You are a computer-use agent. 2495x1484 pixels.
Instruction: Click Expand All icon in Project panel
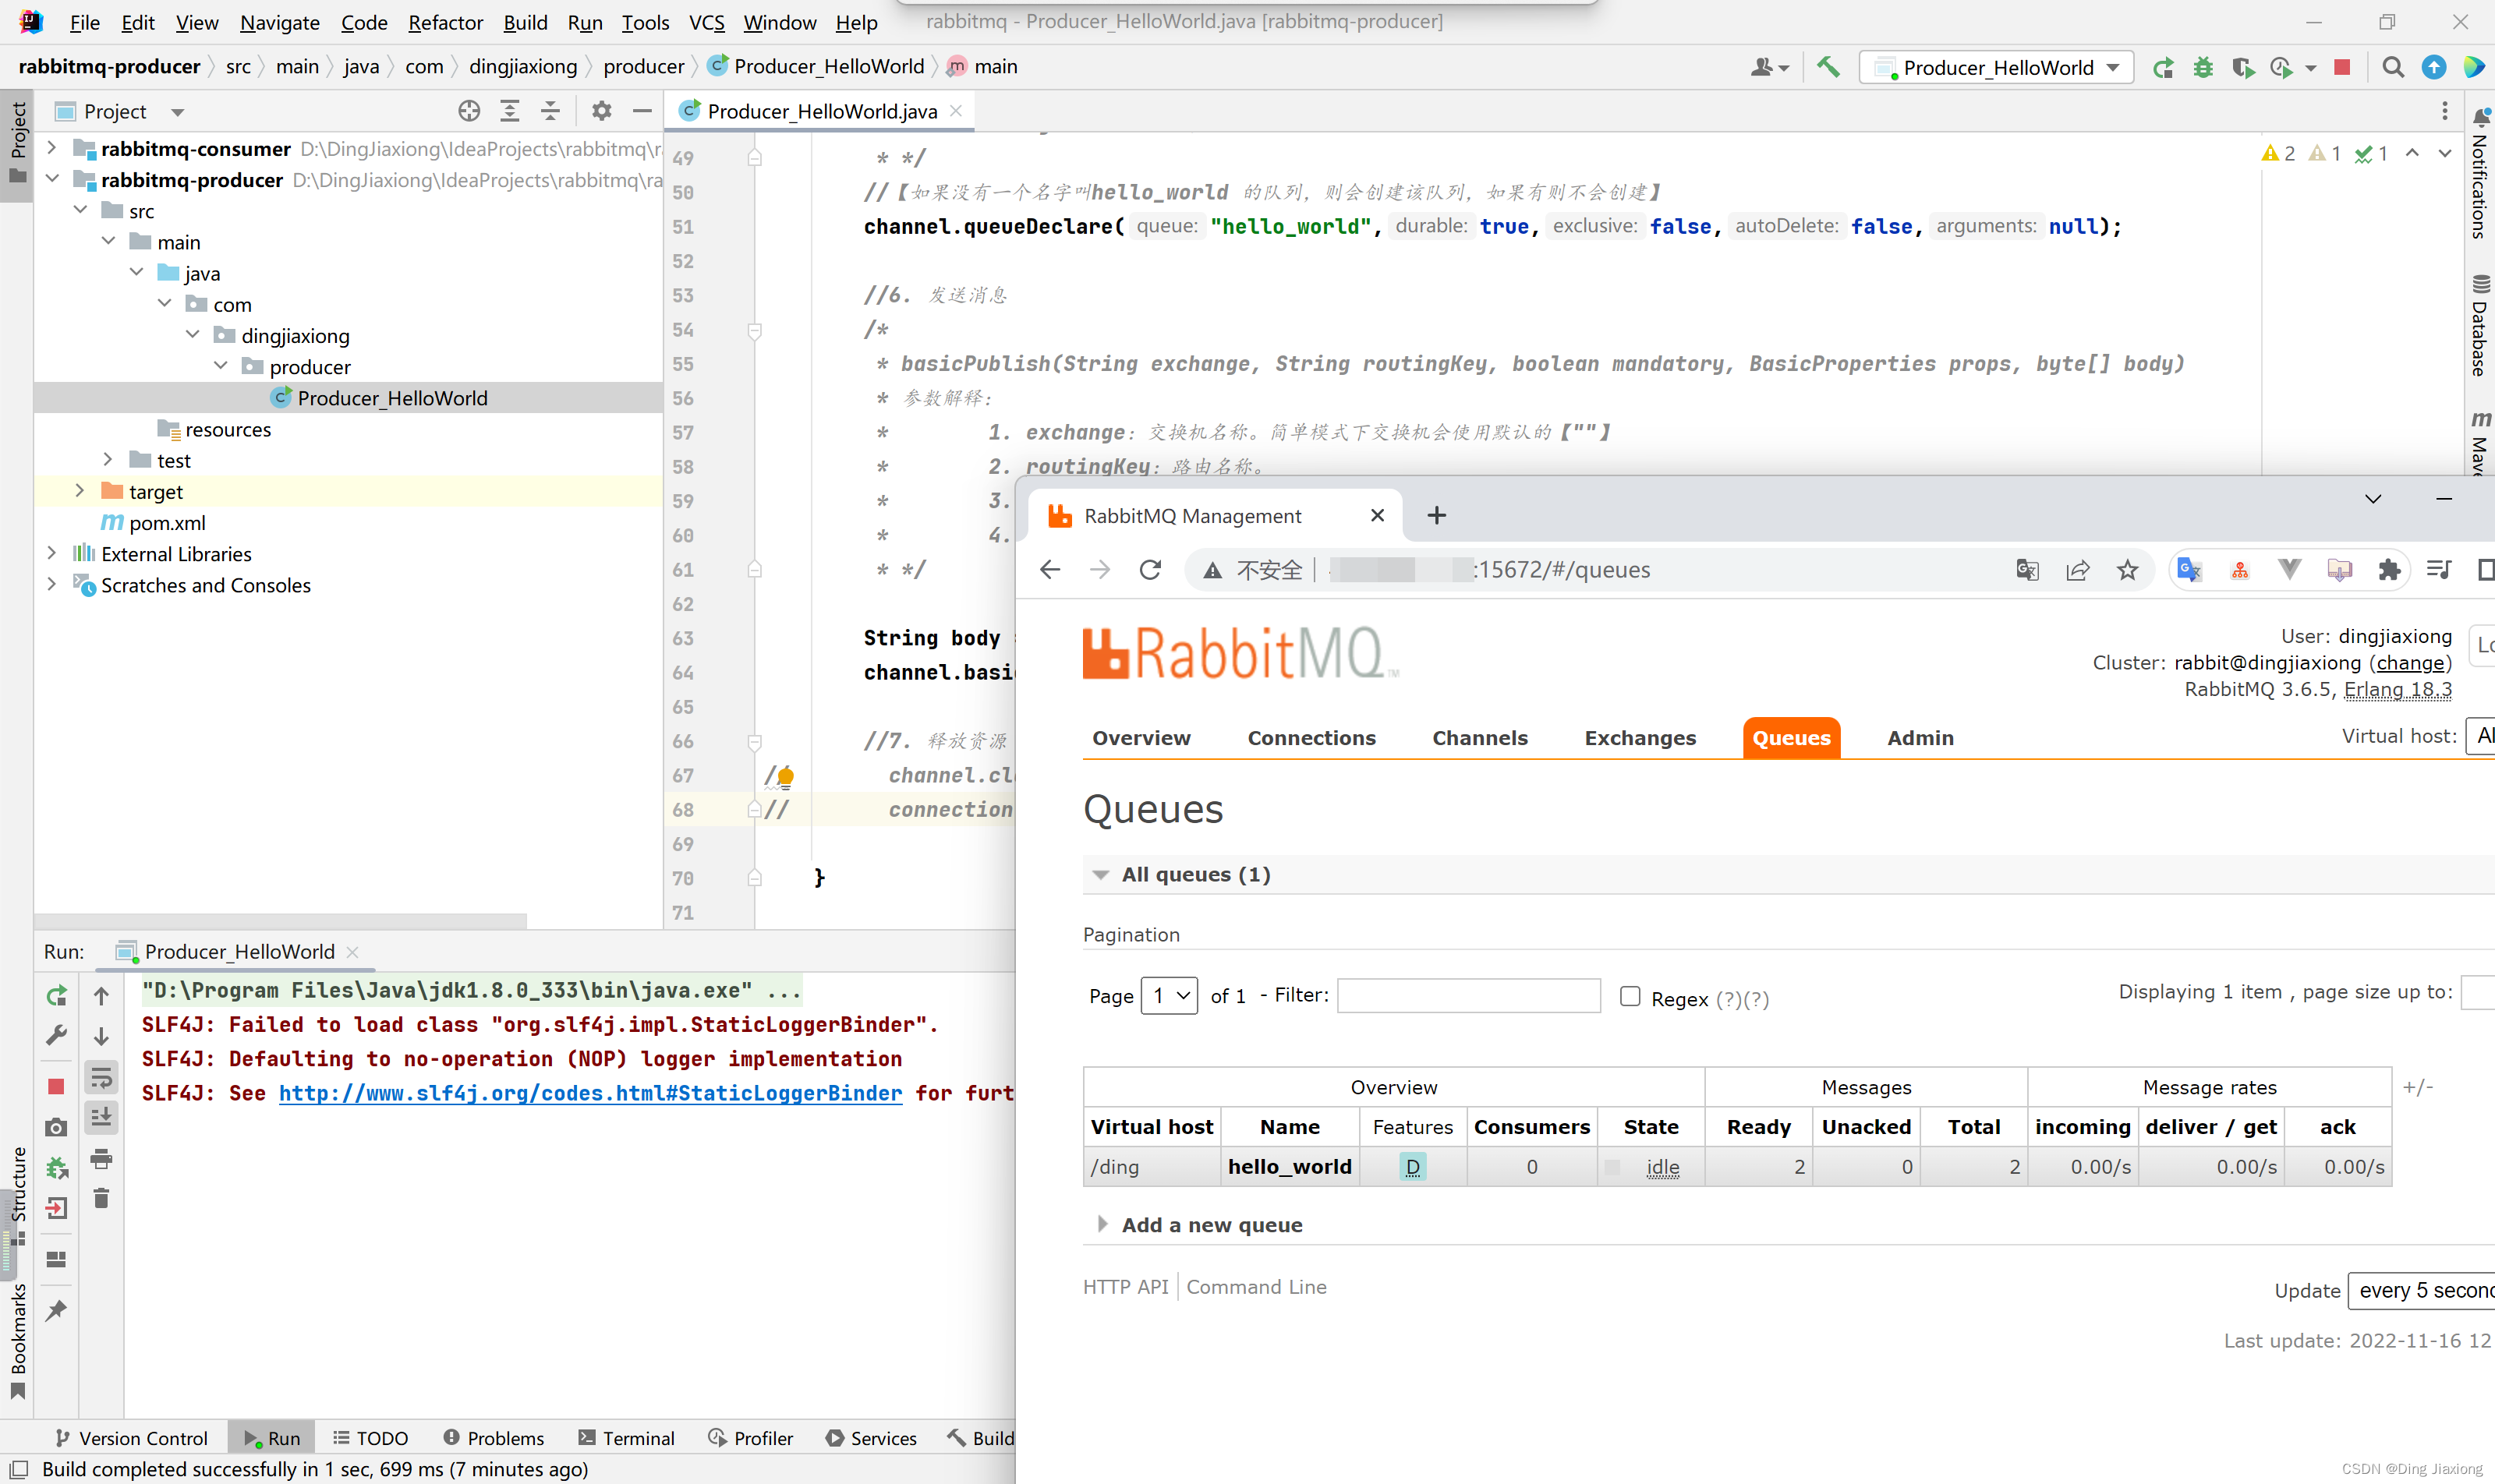(510, 111)
